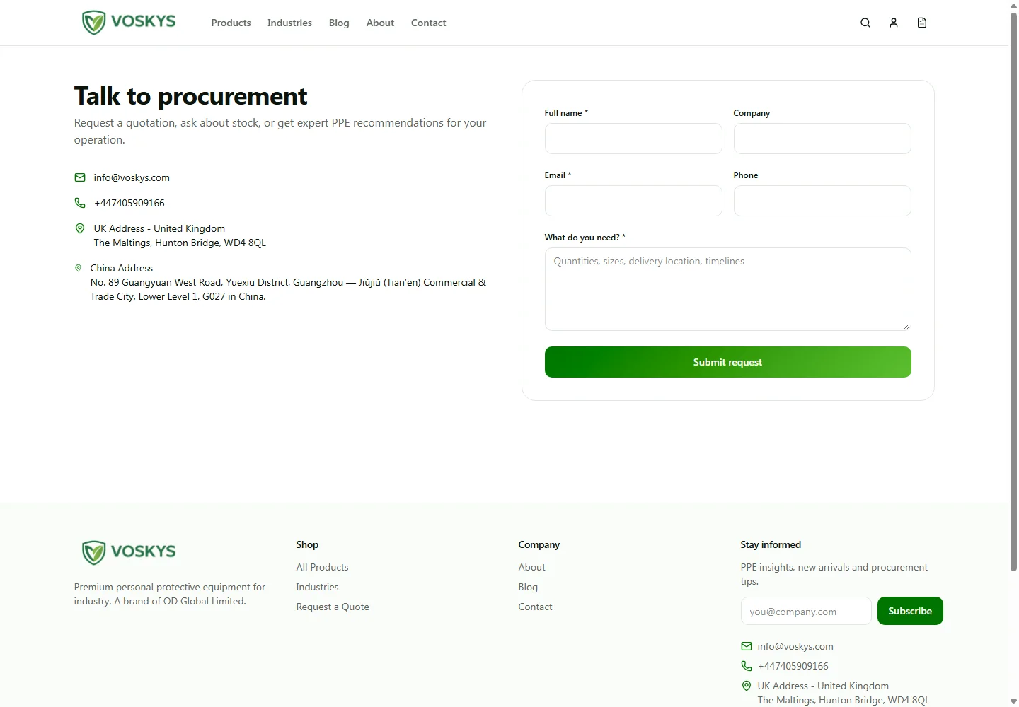Click the Voskys logo in header
Viewport: 1019px width, 707px height.
(x=129, y=23)
